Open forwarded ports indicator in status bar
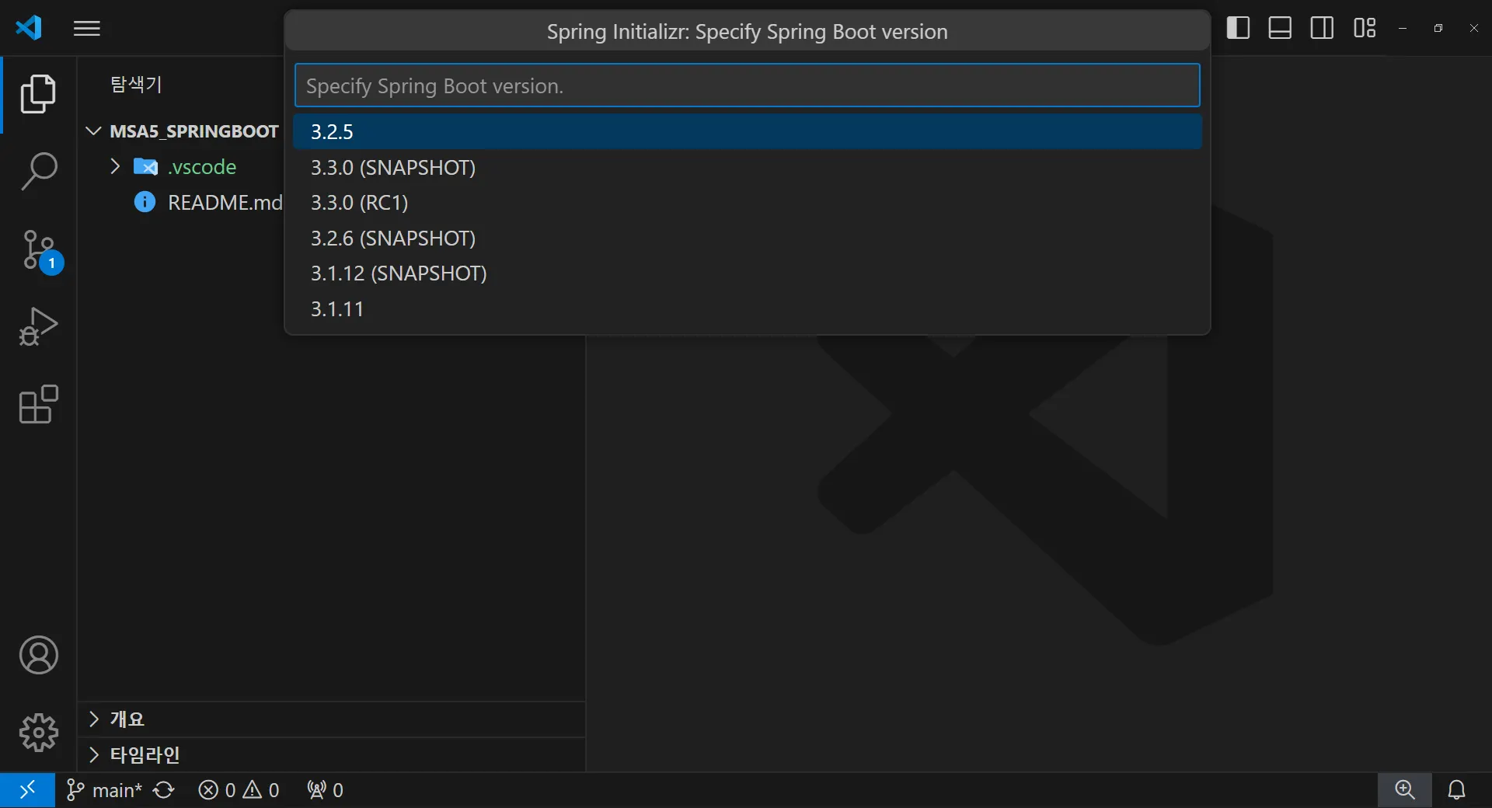Image resolution: width=1492 pixels, height=808 pixels. click(325, 790)
